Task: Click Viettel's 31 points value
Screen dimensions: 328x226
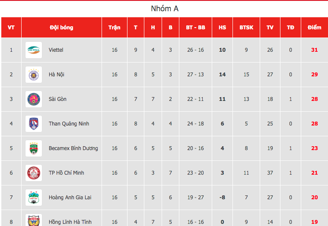Action: click(x=315, y=50)
